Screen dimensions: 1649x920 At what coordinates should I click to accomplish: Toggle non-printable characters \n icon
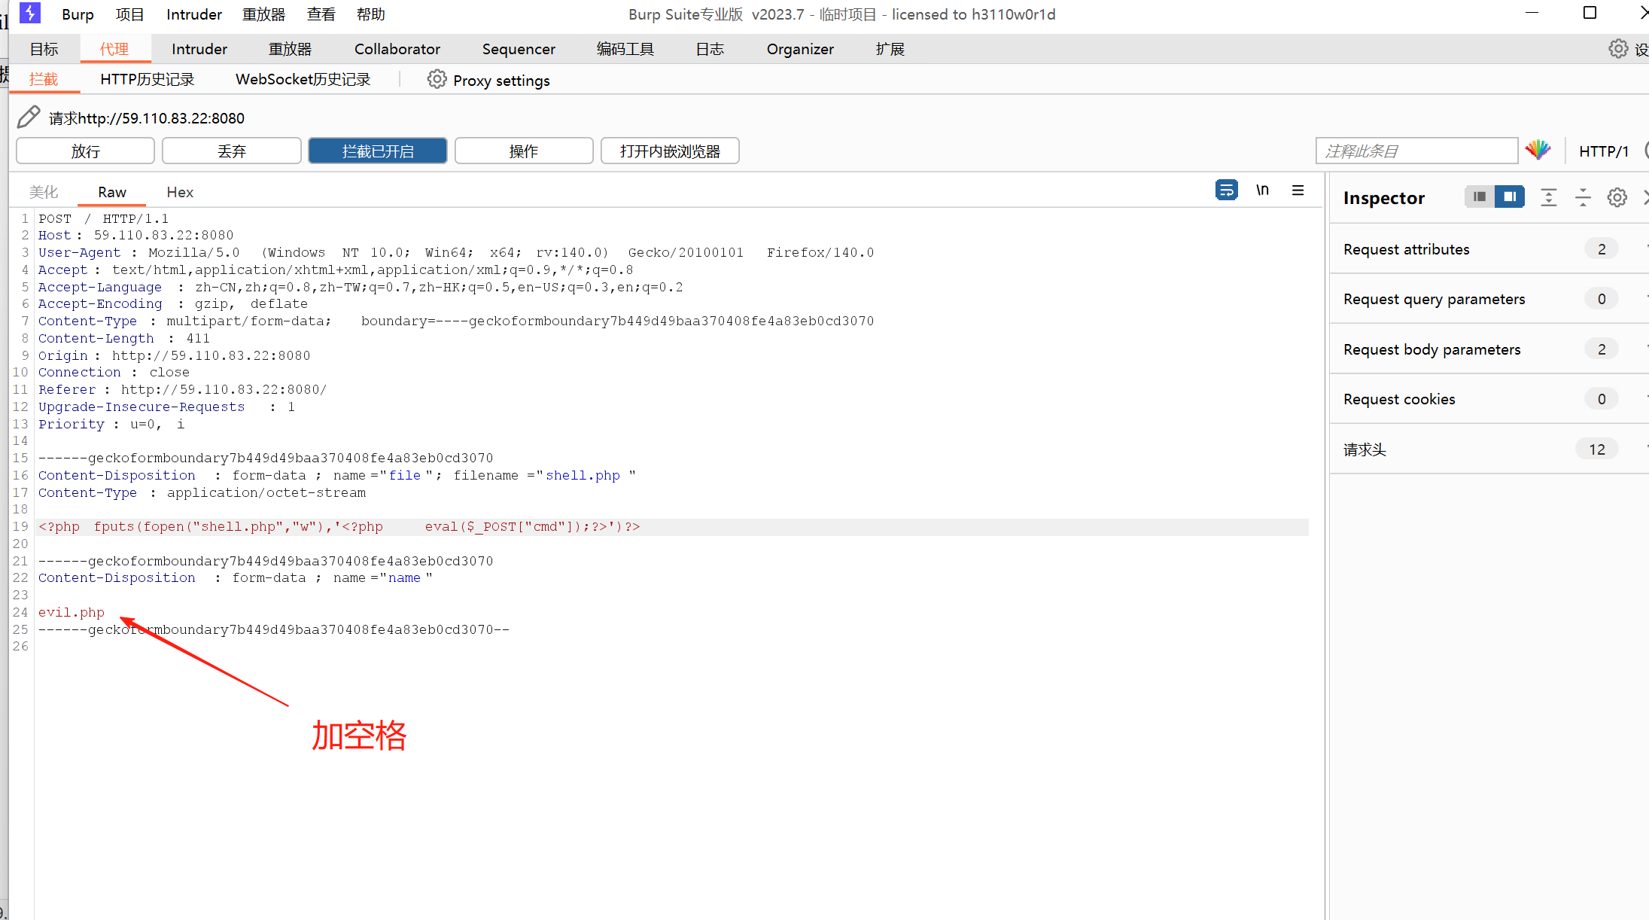coord(1263,190)
